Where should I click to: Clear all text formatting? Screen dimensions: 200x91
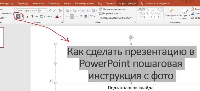point(60,10)
